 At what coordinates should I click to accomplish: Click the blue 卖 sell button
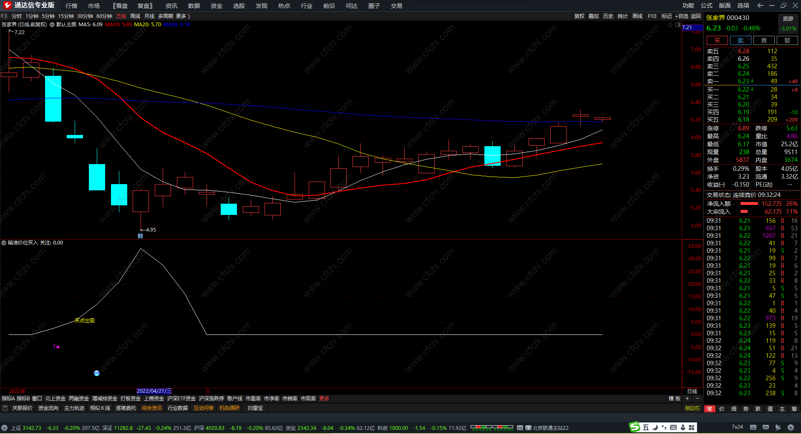click(741, 40)
